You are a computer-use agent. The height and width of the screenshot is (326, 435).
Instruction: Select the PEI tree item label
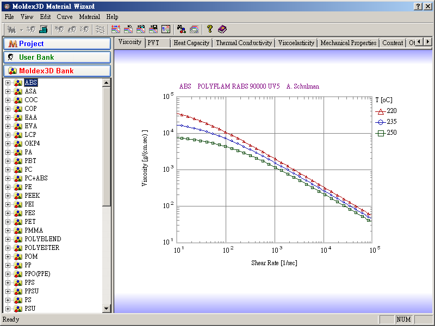[29, 204]
